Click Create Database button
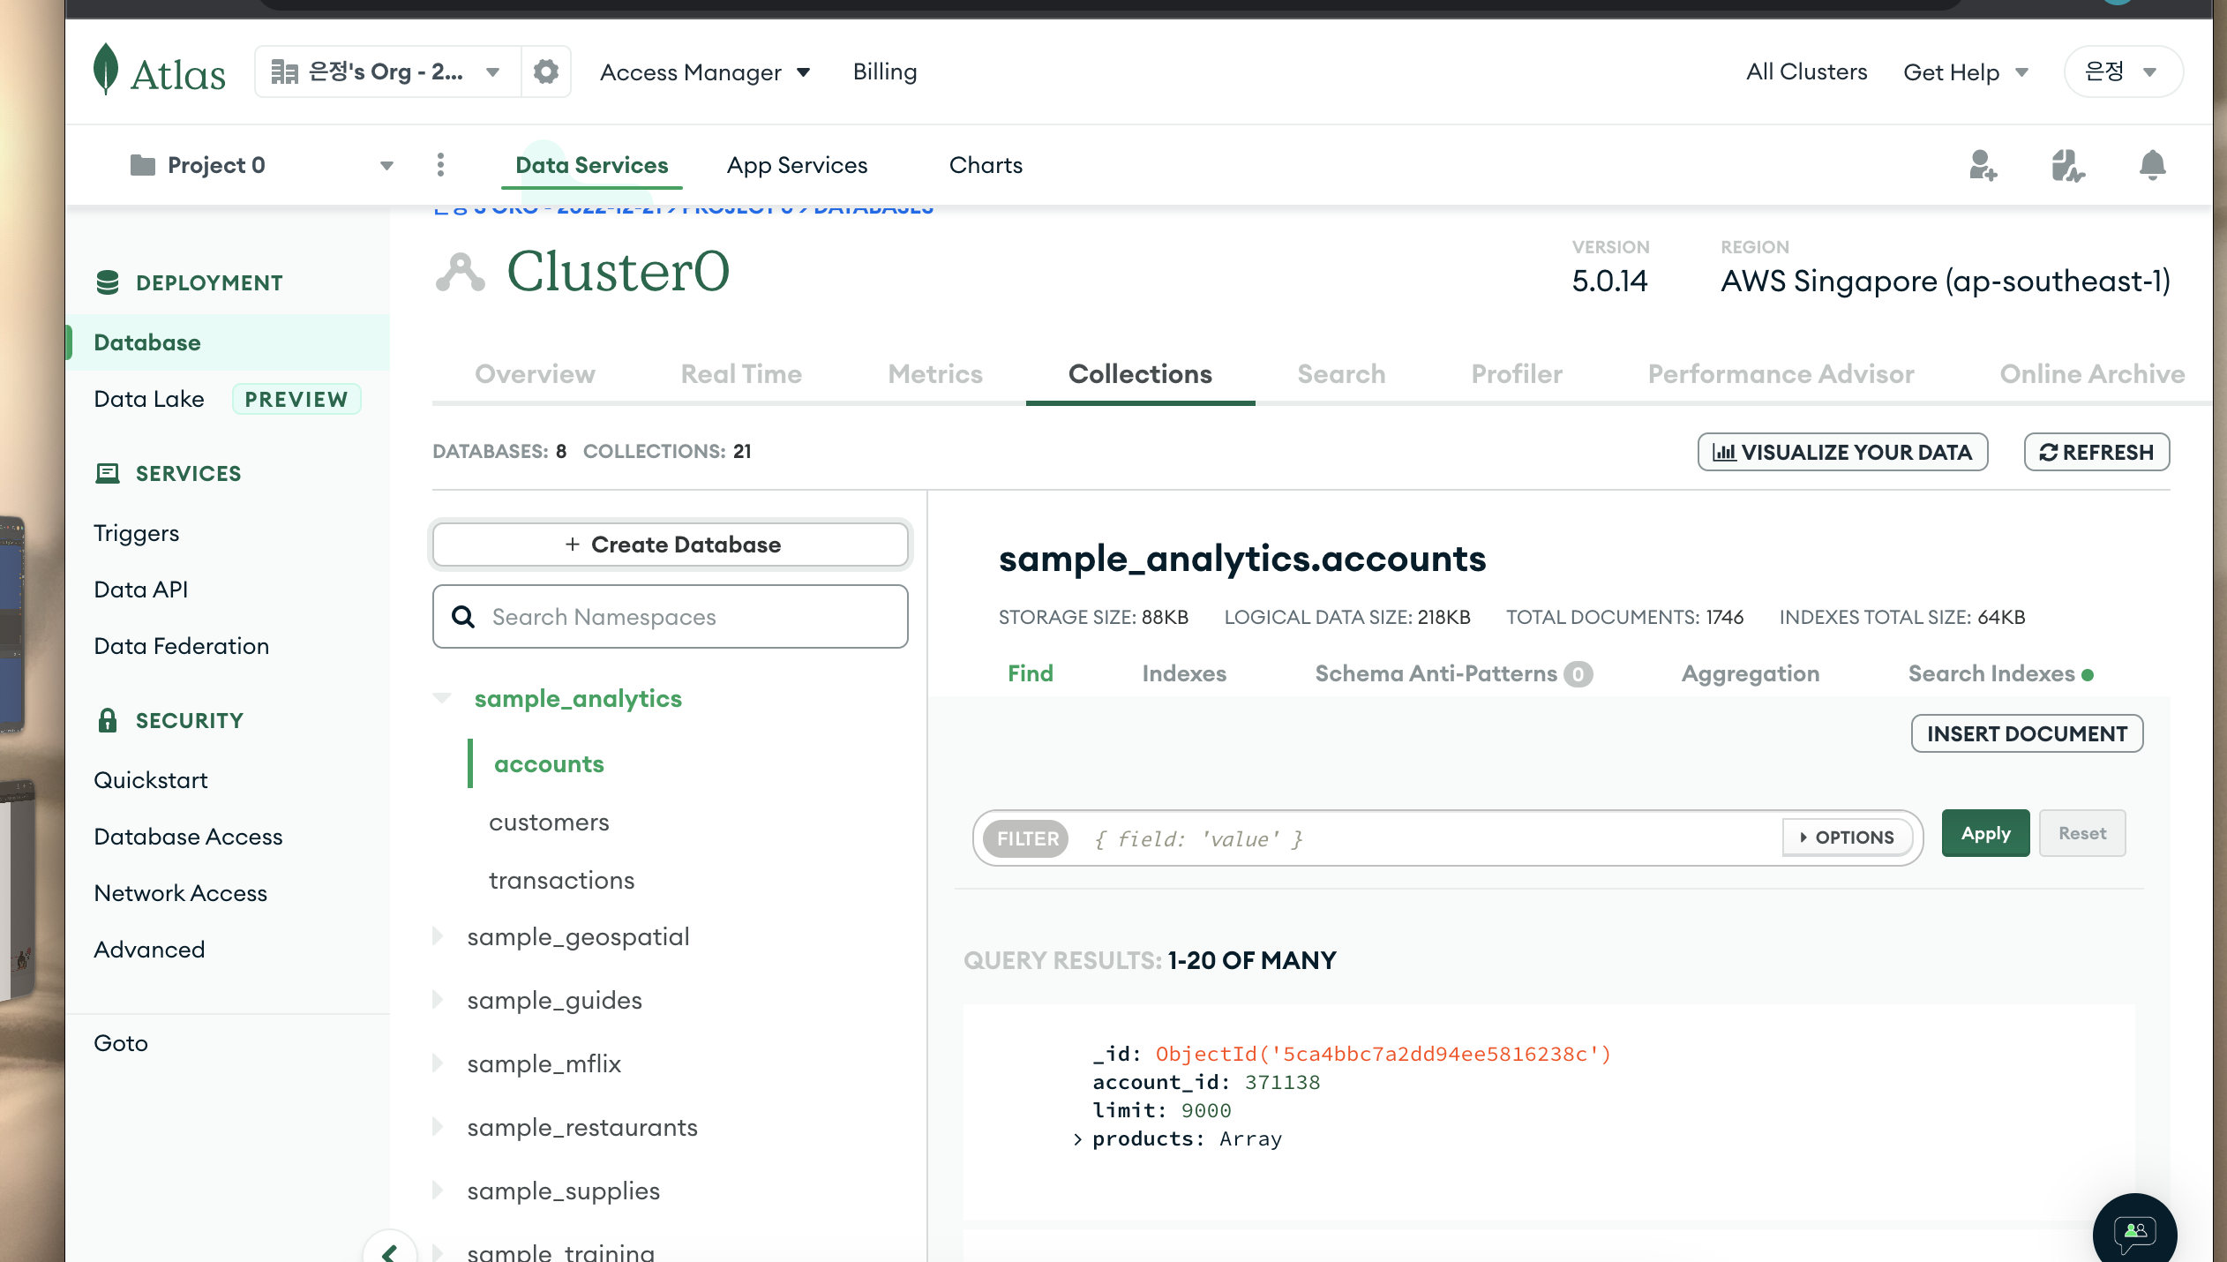Screen dimensions: 2227x1262 pyautogui.click(x=671, y=545)
